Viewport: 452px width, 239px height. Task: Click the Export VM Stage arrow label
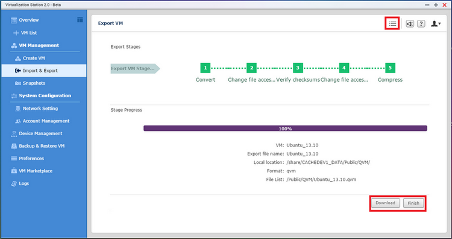(x=135, y=68)
